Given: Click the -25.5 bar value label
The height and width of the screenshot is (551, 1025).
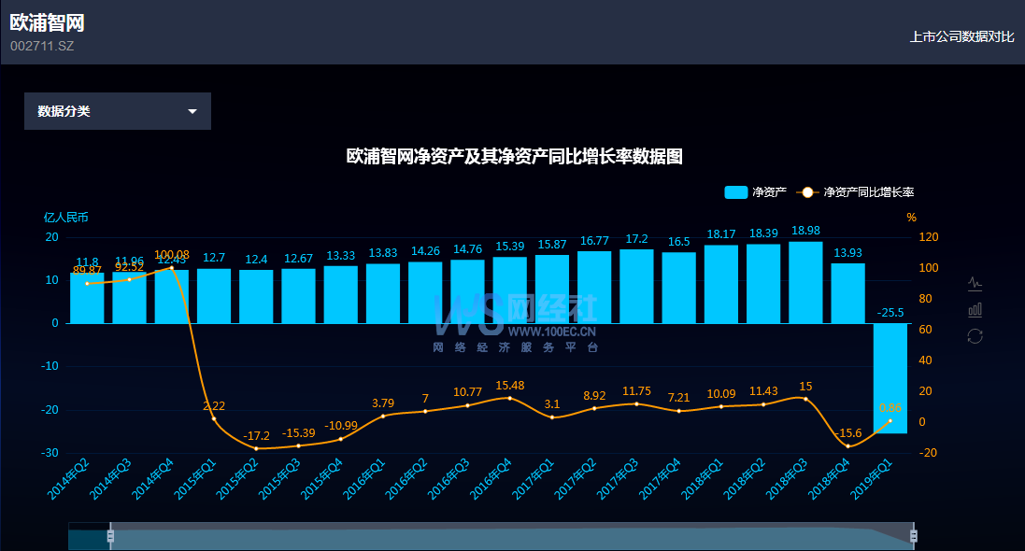Looking at the screenshot, I should [890, 313].
